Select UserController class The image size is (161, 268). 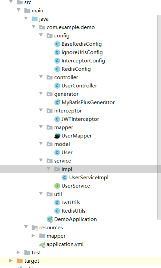click(x=79, y=86)
